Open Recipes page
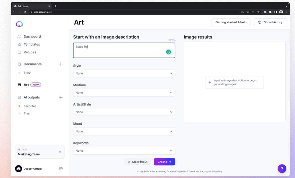The width and height of the screenshot is (295, 178). [30, 52]
